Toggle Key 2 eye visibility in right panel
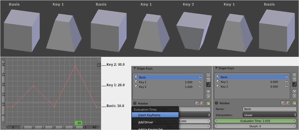 [287, 86]
